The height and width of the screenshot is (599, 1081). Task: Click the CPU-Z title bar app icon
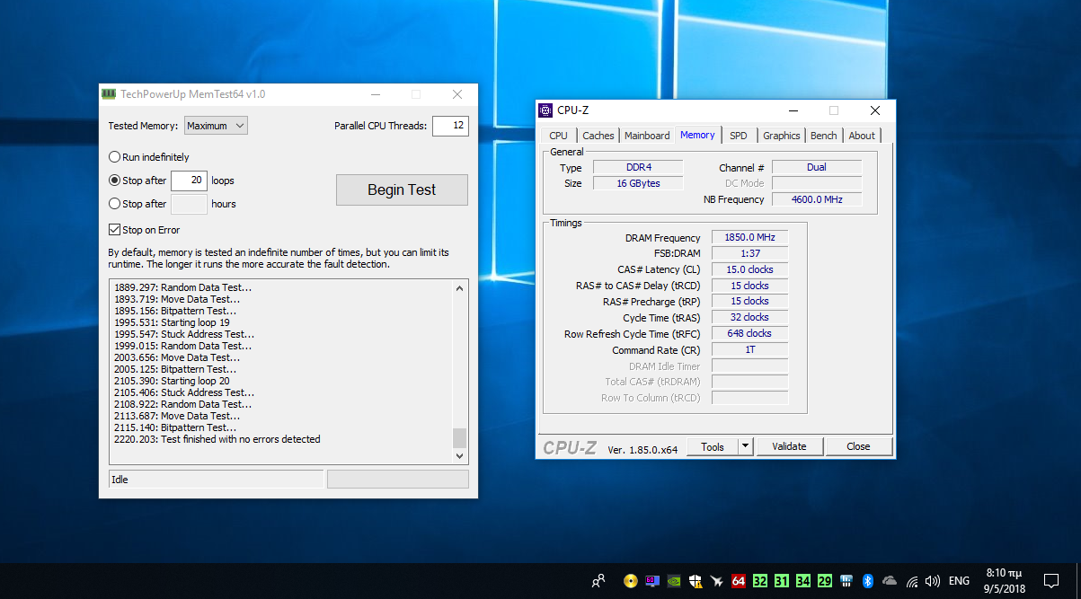tap(545, 110)
